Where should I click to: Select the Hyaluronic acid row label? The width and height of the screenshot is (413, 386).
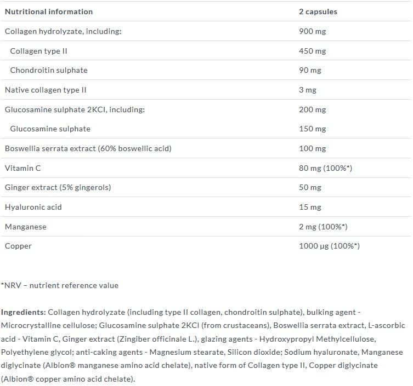click(33, 207)
